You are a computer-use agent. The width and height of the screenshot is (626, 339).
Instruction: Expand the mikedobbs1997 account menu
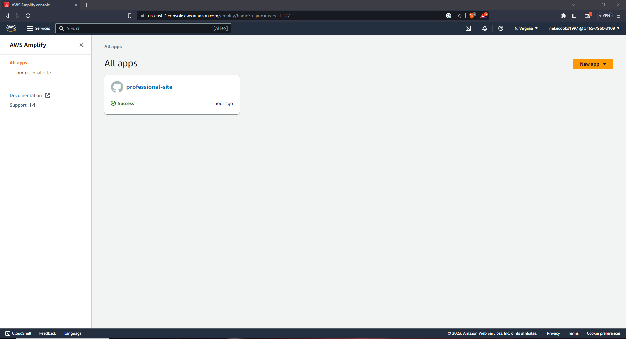(x=584, y=28)
